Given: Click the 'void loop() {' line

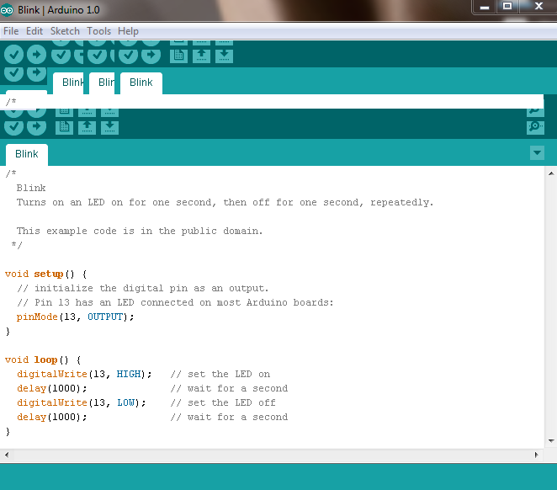Looking at the screenshot, I should click(x=43, y=360).
